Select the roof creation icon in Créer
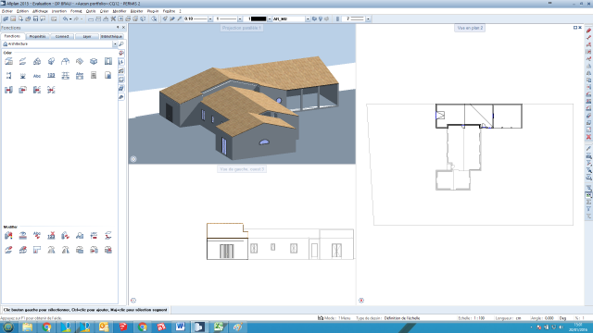This screenshot has height=333, width=593. click(37, 62)
